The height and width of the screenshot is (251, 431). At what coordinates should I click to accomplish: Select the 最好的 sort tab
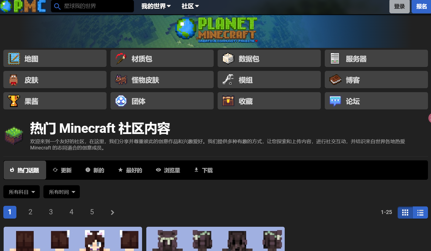(x=130, y=170)
